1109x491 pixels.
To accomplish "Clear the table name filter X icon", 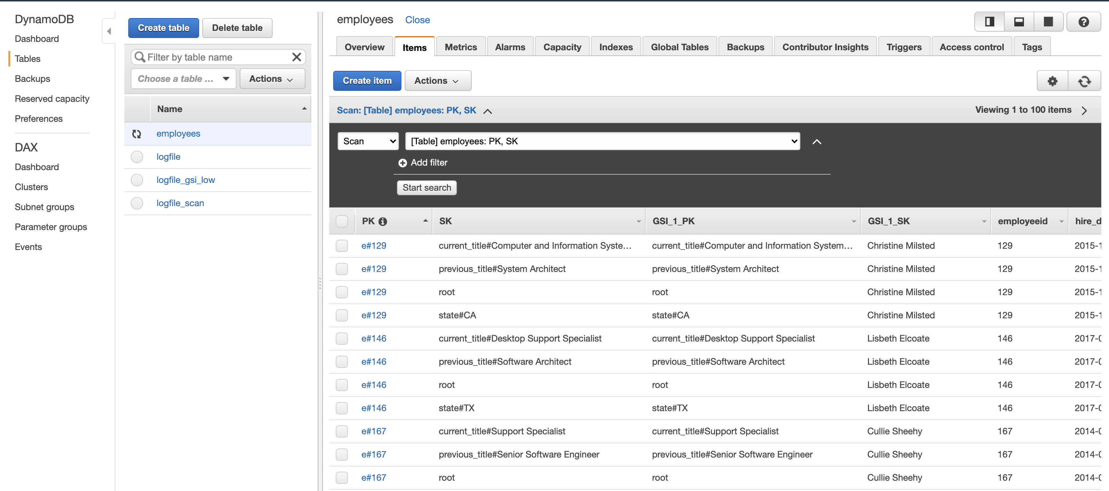I will tap(297, 57).
